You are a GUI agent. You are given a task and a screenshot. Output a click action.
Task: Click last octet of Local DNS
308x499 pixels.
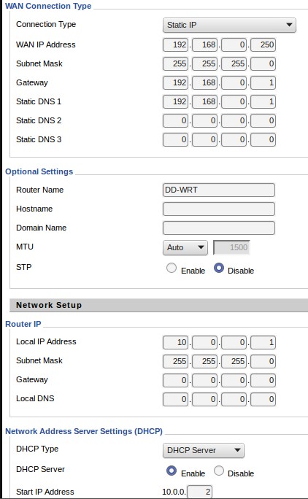263,399
